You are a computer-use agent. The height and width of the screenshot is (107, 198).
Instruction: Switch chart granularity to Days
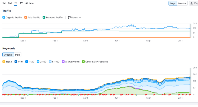pos(173,3)
